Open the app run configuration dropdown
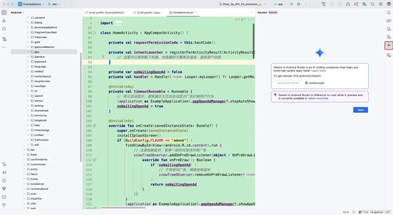 [x=280, y=4]
